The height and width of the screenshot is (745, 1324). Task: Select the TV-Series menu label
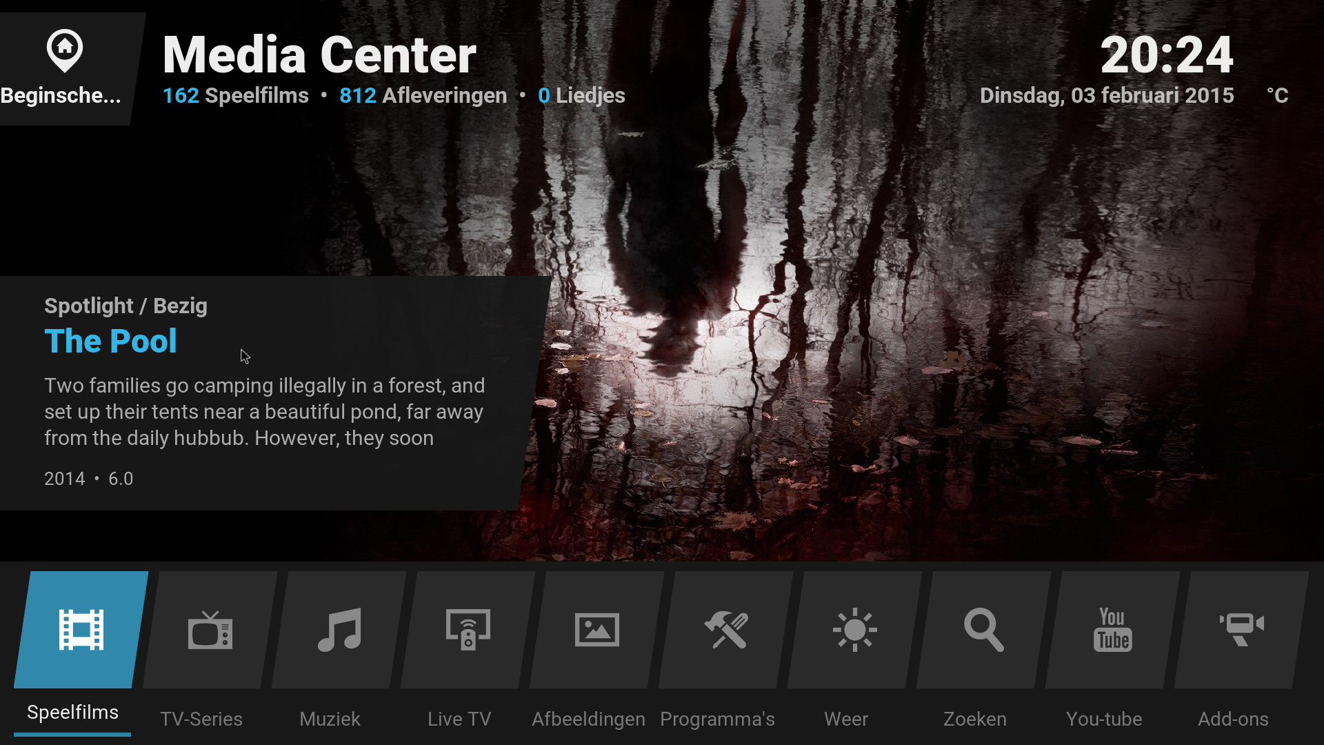tap(201, 719)
